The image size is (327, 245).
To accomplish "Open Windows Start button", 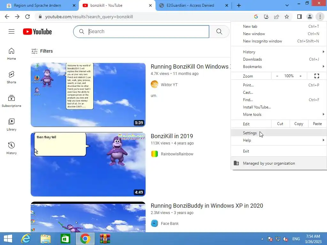I will coord(8,239).
